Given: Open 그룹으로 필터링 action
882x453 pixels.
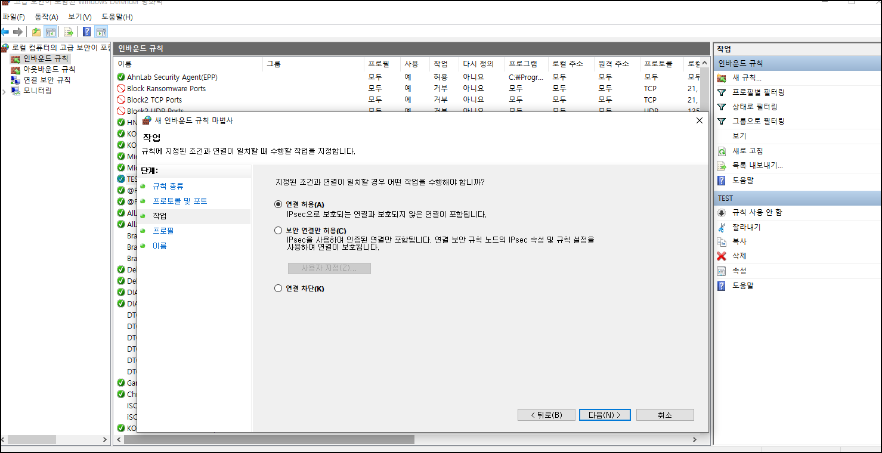Looking at the screenshot, I should (759, 121).
